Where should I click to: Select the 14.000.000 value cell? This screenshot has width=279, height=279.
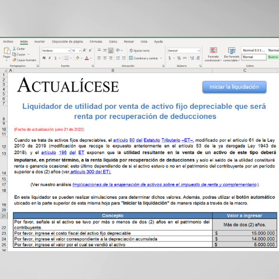244,239
